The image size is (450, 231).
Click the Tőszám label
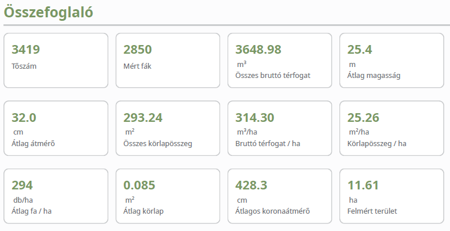point(24,66)
